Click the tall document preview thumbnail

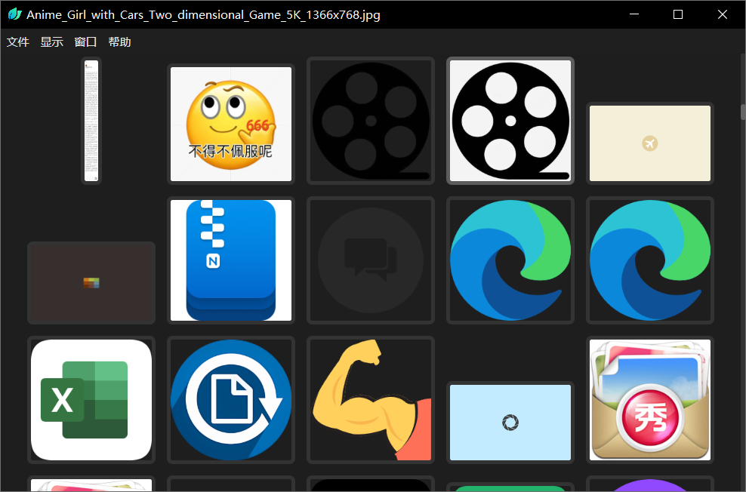coord(91,121)
